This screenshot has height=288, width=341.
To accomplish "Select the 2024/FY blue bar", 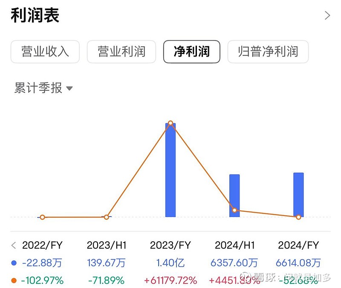I will click(x=298, y=195).
